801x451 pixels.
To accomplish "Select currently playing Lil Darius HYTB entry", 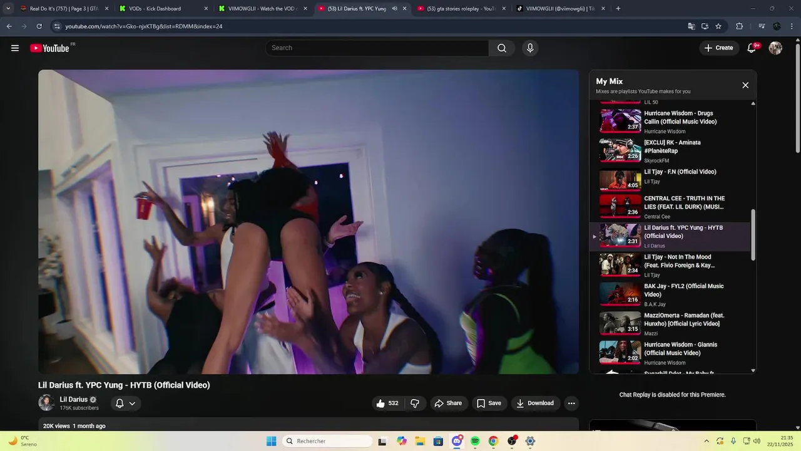I will pyautogui.click(x=671, y=237).
